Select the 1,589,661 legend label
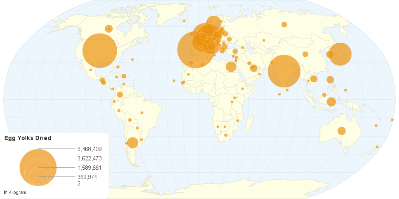The height and width of the screenshot is (199, 399). (90, 168)
